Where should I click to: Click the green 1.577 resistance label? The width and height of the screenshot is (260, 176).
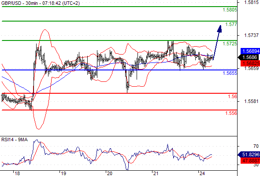click(231, 24)
